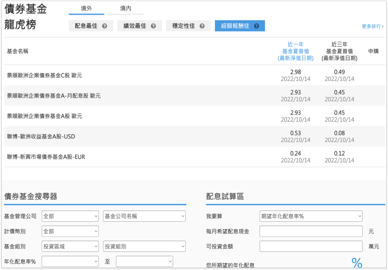Open the 更多排行 link

[x=372, y=26]
